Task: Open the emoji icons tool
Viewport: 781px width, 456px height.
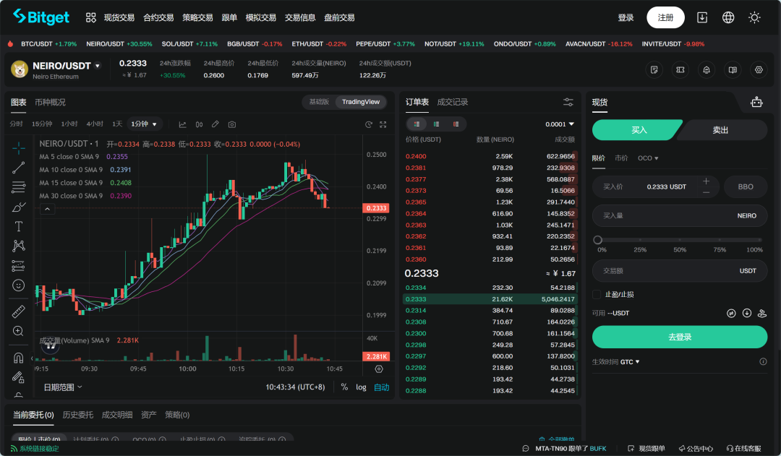Action: tap(18, 285)
